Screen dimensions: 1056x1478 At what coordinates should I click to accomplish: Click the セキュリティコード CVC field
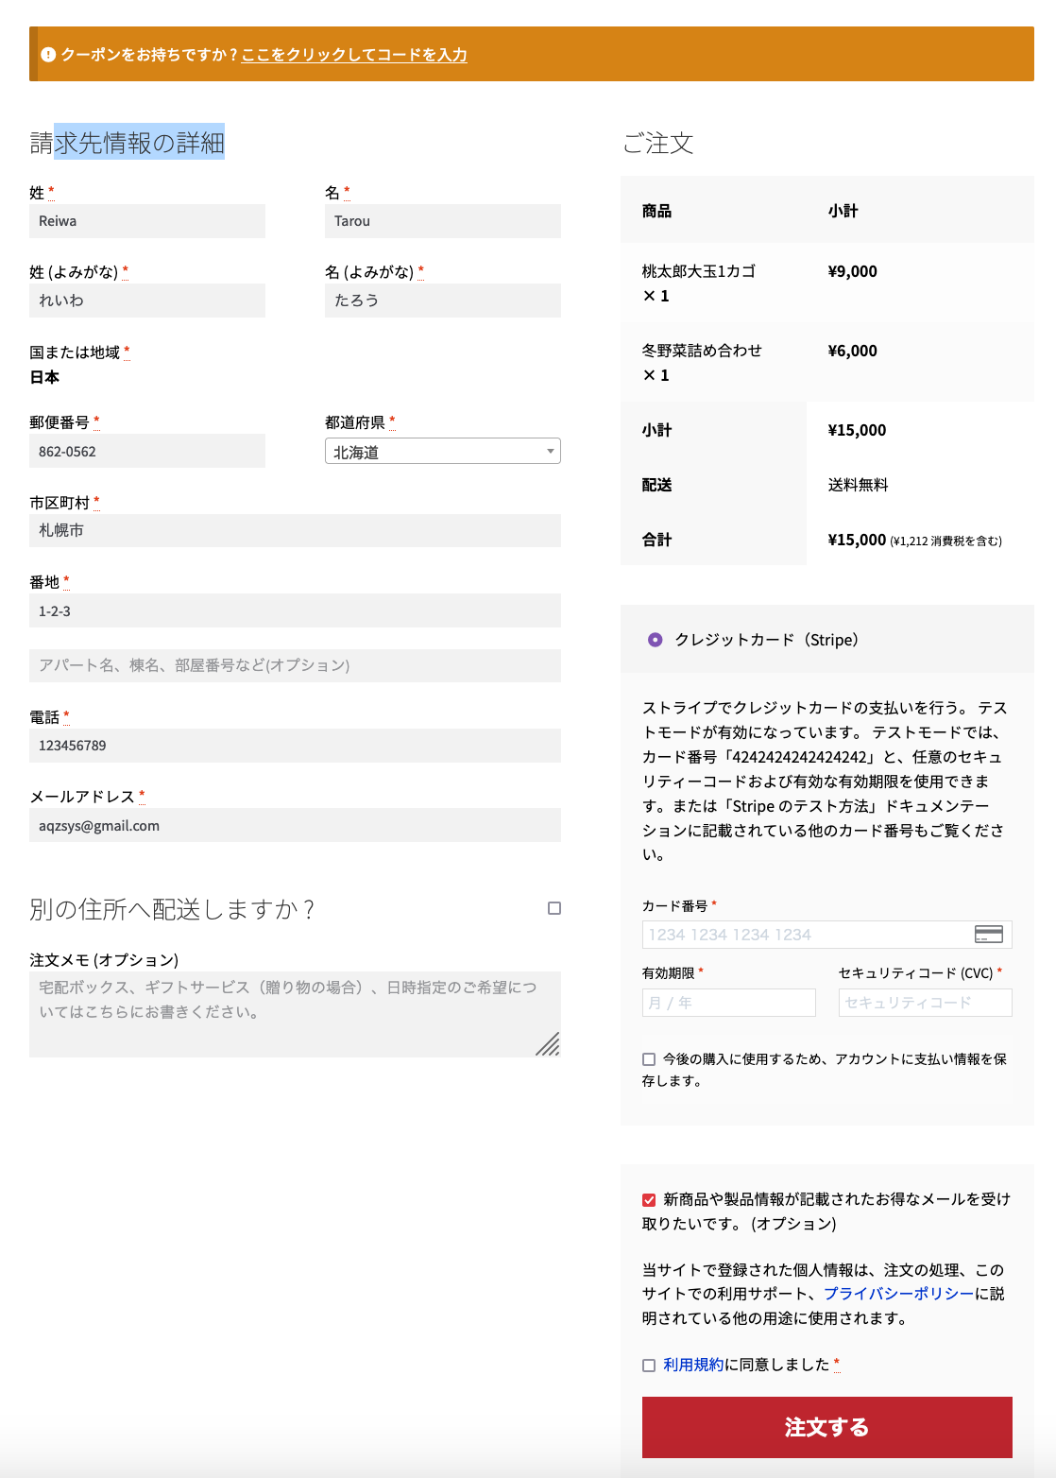pyautogui.click(x=925, y=1003)
